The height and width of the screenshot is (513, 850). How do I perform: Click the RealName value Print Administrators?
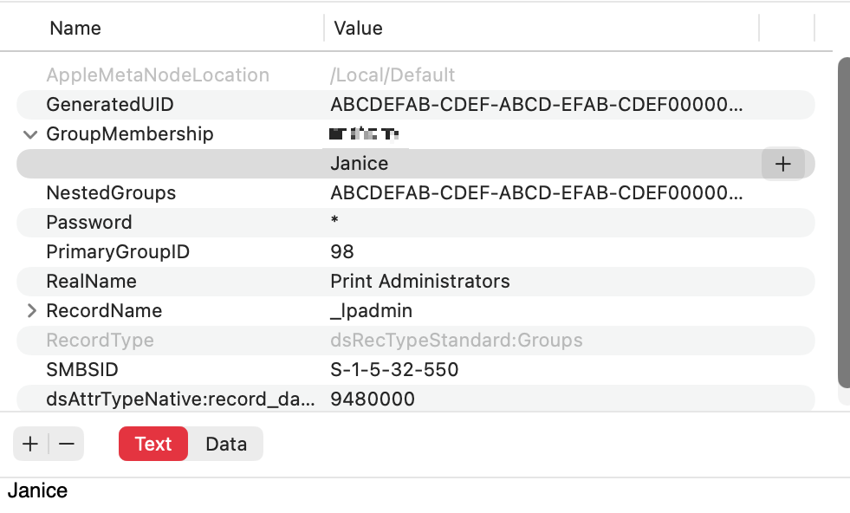pyautogui.click(x=420, y=282)
